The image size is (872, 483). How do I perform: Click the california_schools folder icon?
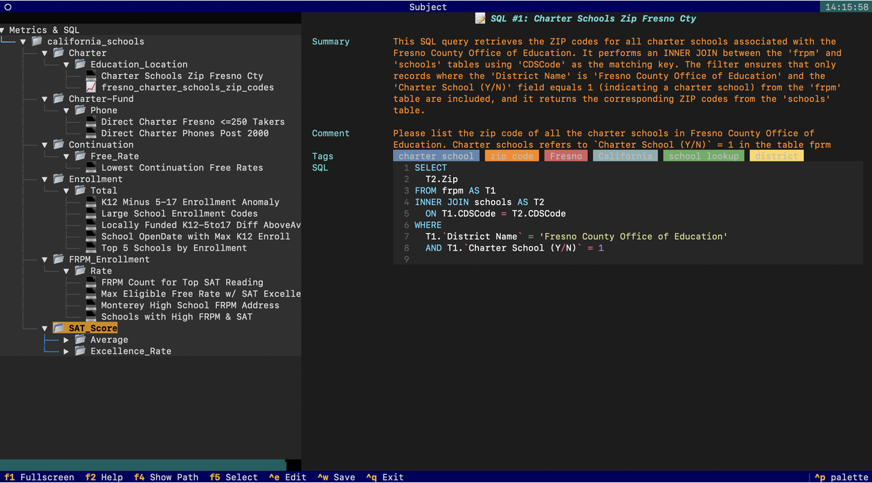[37, 42]
